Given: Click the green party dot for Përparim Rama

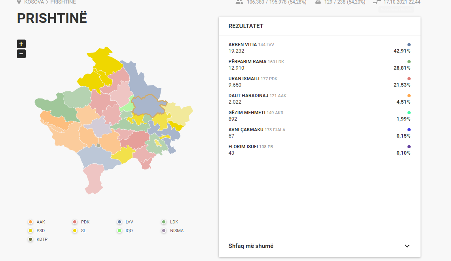Looking at the screenshot, I should point(409,62).
